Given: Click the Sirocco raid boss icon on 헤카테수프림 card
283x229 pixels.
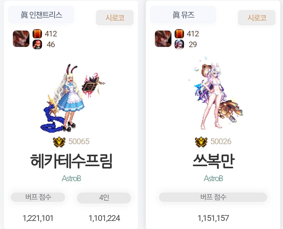Looking at the screenshot, I should [21, 39].
